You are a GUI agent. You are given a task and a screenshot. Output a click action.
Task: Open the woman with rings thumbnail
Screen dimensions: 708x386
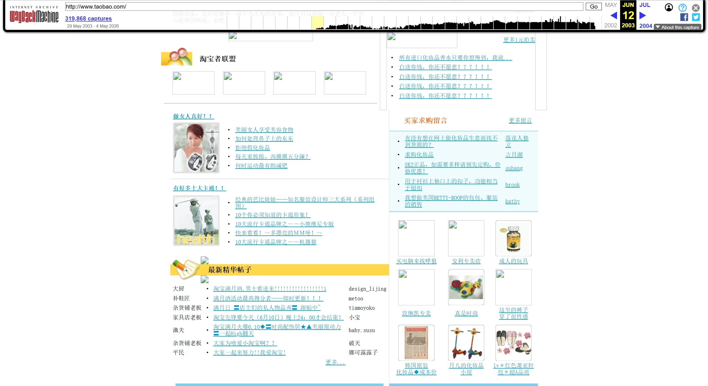[196, 148]
